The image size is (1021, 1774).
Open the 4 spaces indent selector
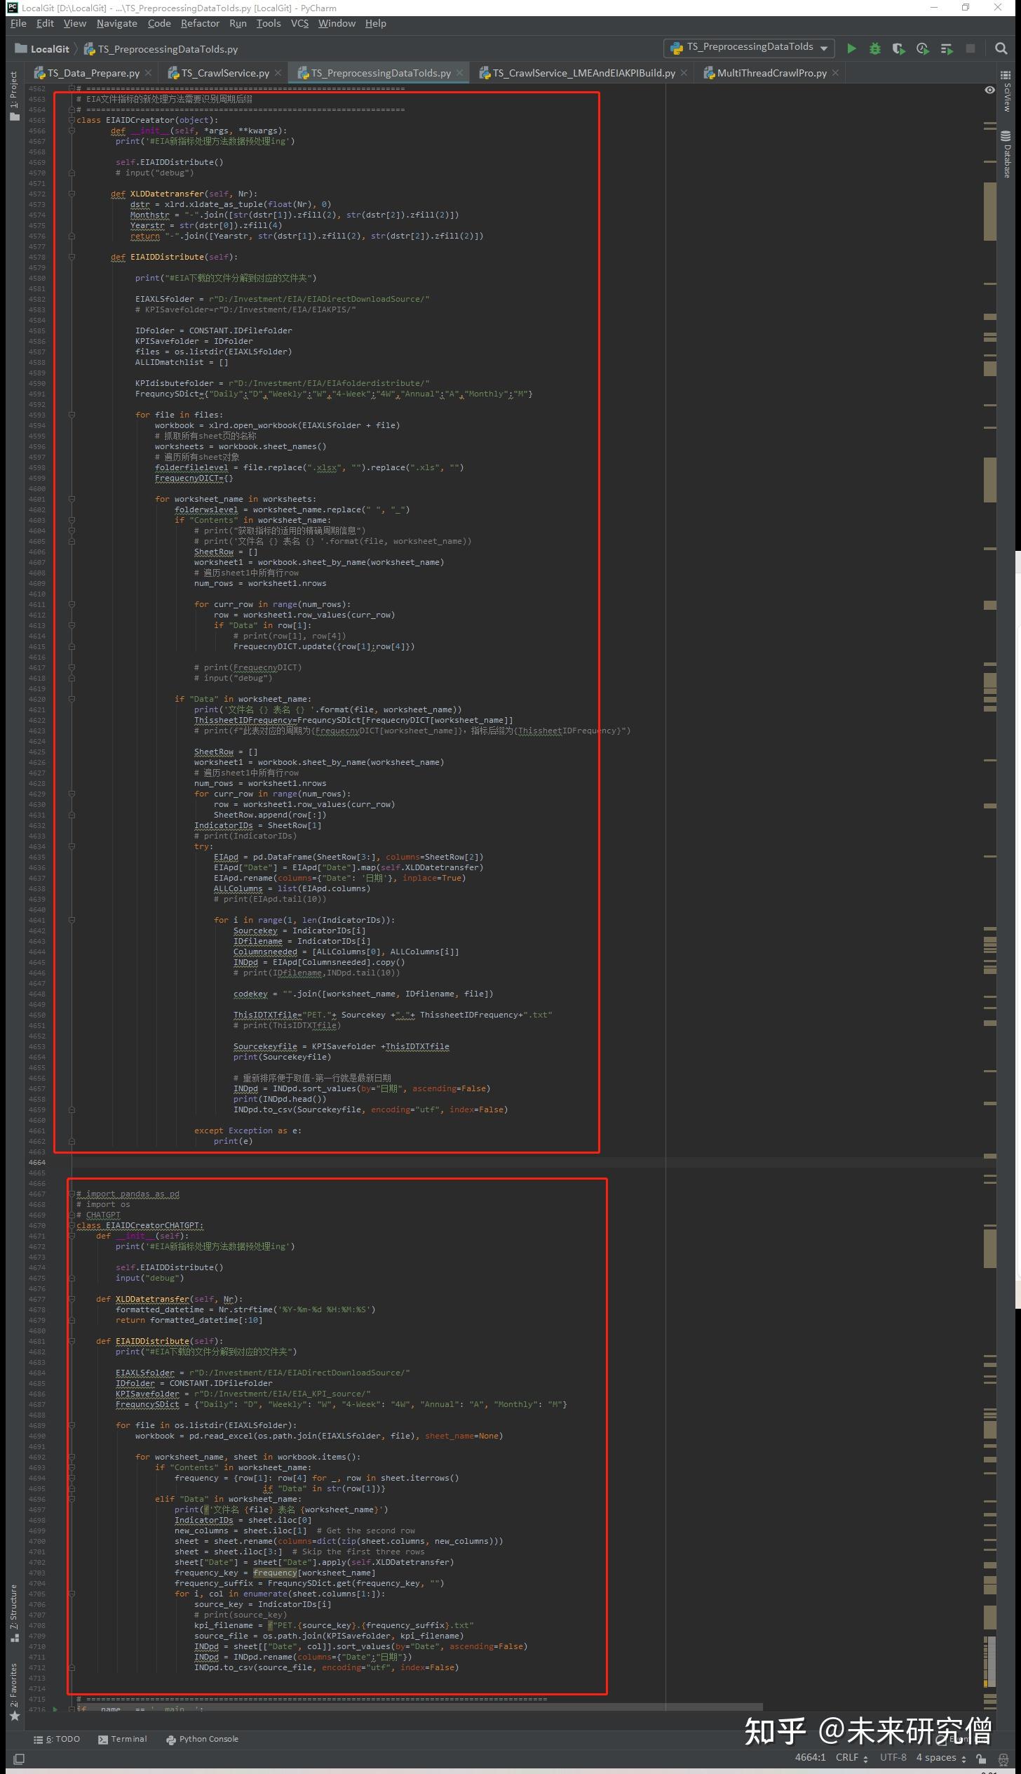942,1757
